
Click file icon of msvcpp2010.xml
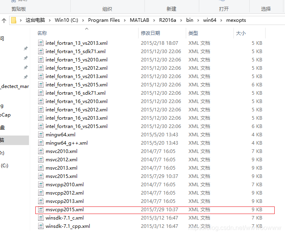41,185
